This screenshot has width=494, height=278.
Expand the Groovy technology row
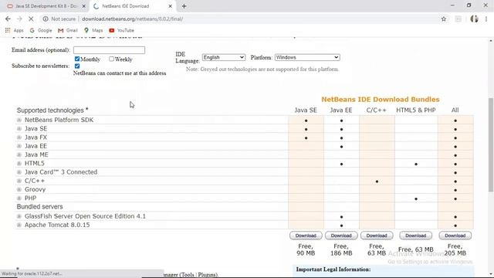pyautogui.click(x=19, y=189)
